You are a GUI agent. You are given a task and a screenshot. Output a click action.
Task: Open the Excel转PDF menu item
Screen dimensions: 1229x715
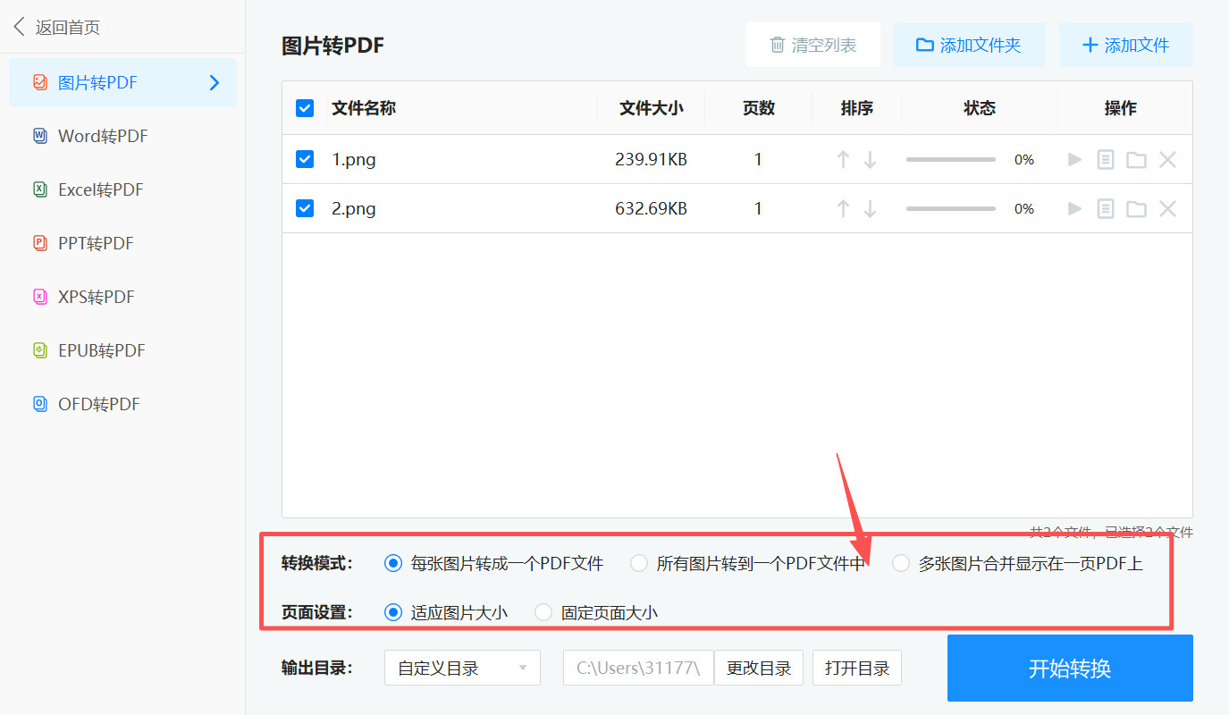click(x=123, y=189)
